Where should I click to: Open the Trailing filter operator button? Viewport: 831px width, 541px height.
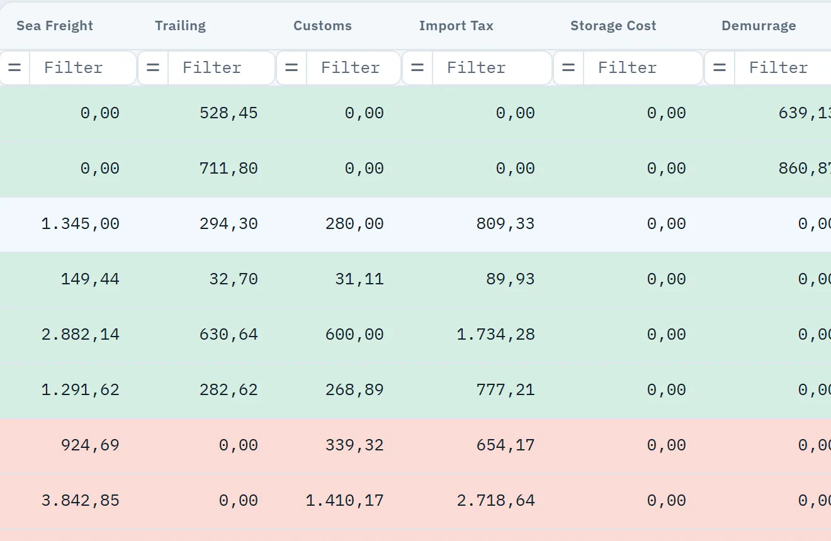coord(153,68)
